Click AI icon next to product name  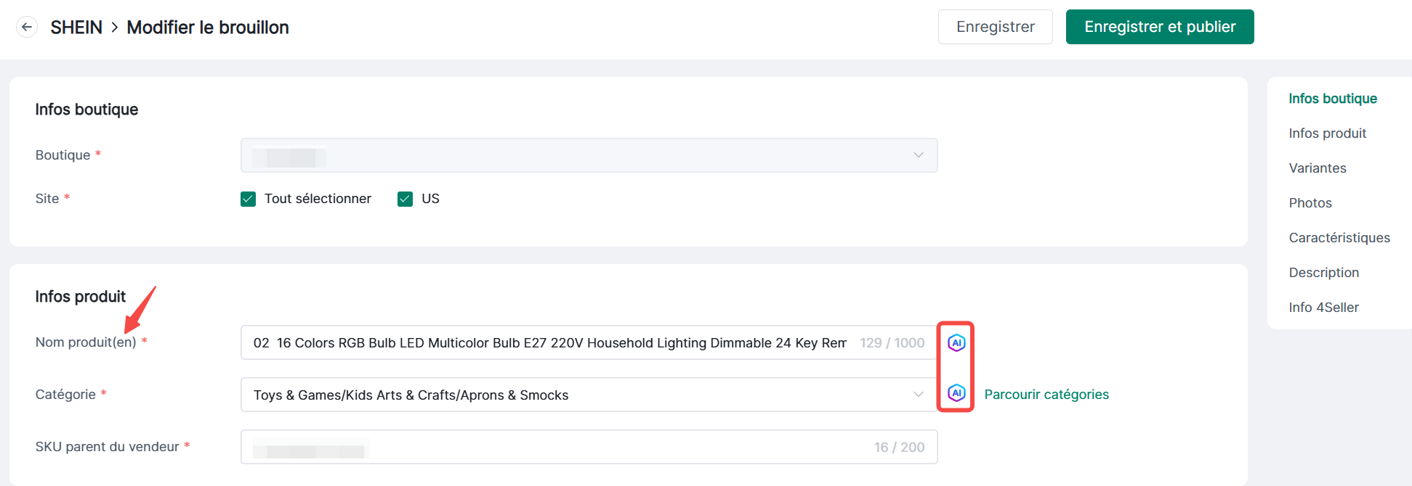[x=956, y=342]
